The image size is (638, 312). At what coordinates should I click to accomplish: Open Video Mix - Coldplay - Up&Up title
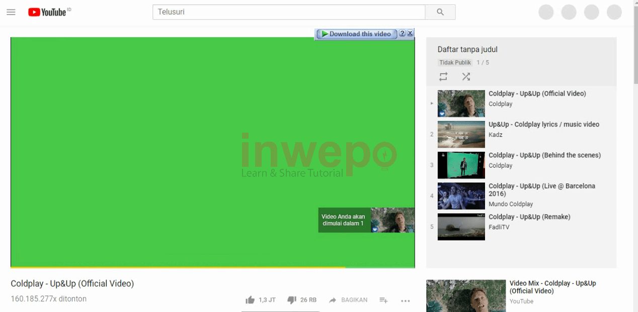tap(552, 287)
